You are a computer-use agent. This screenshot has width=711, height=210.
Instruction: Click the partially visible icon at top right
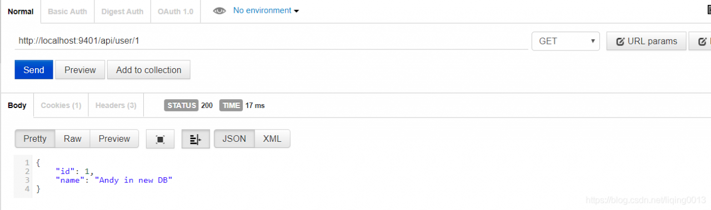(x=708, y=10)
